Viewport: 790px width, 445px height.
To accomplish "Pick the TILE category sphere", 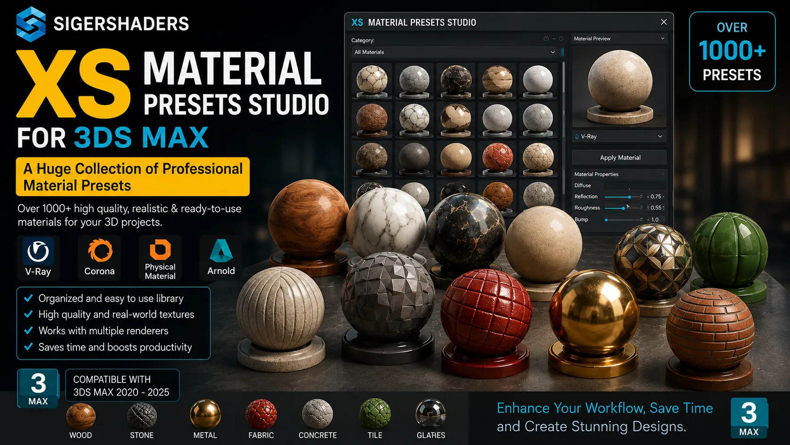I will (375, 415).
